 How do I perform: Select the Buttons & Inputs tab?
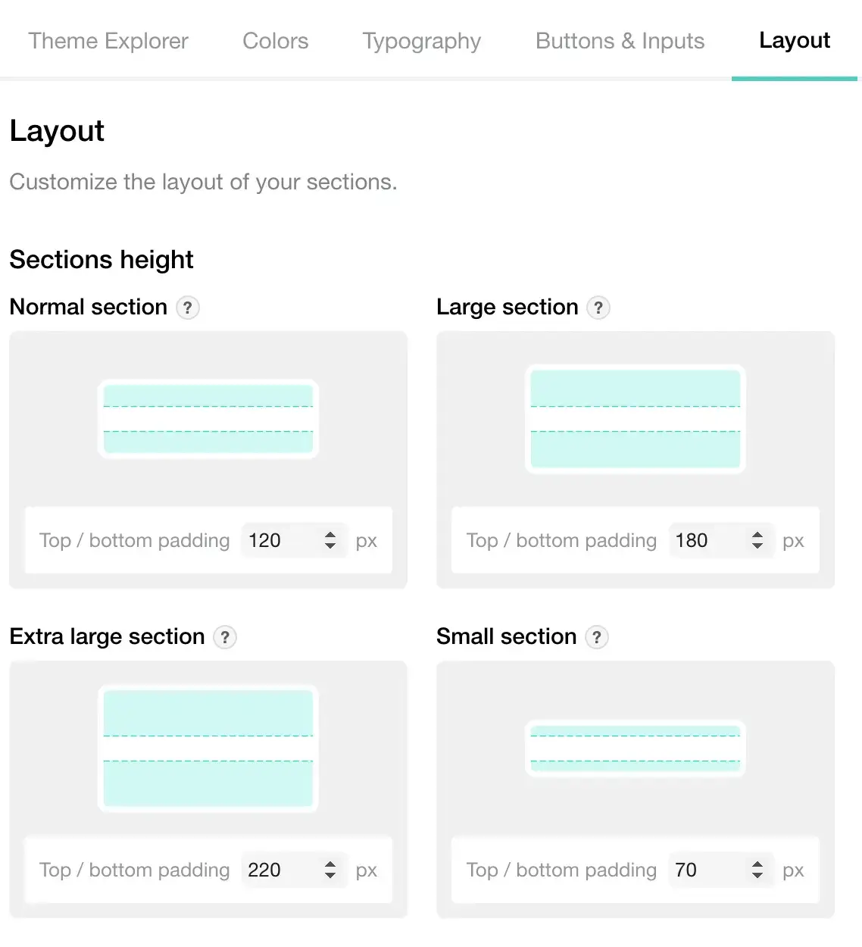coord(620,41)
